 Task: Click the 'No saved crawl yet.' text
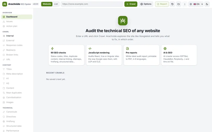(x=56, y=79)
